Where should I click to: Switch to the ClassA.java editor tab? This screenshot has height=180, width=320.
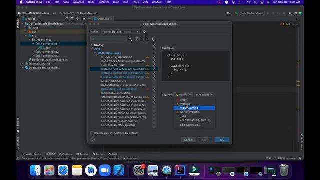tap(103, 19)
